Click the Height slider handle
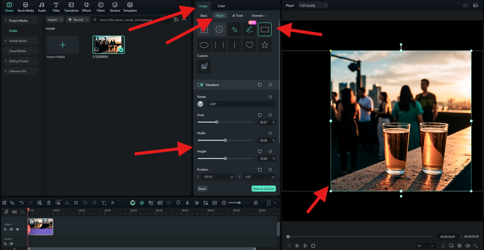484x250 pixels. click(225, 158)
